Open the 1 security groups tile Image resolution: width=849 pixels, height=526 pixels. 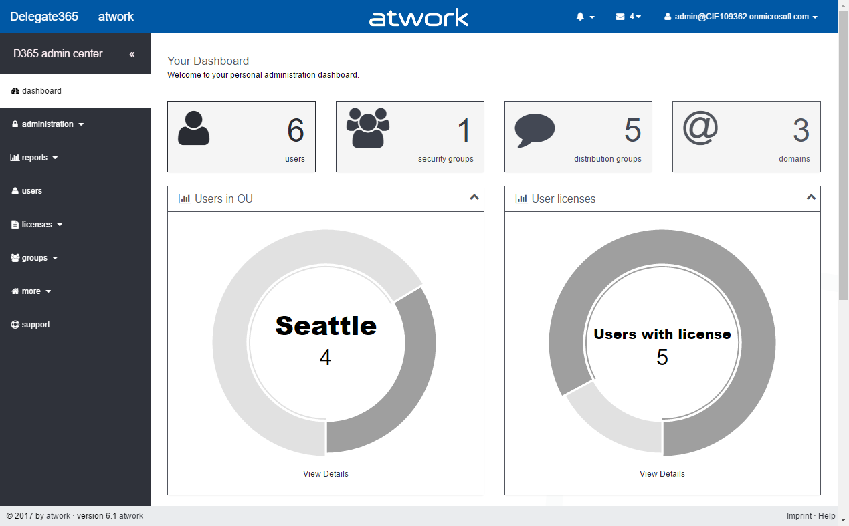click(x=410, y=137)
